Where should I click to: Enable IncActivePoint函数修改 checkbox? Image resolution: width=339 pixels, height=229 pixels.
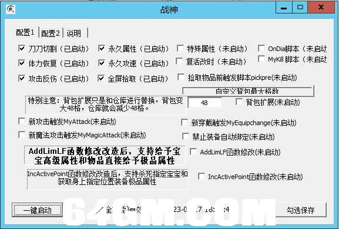(x=202, y=176)
